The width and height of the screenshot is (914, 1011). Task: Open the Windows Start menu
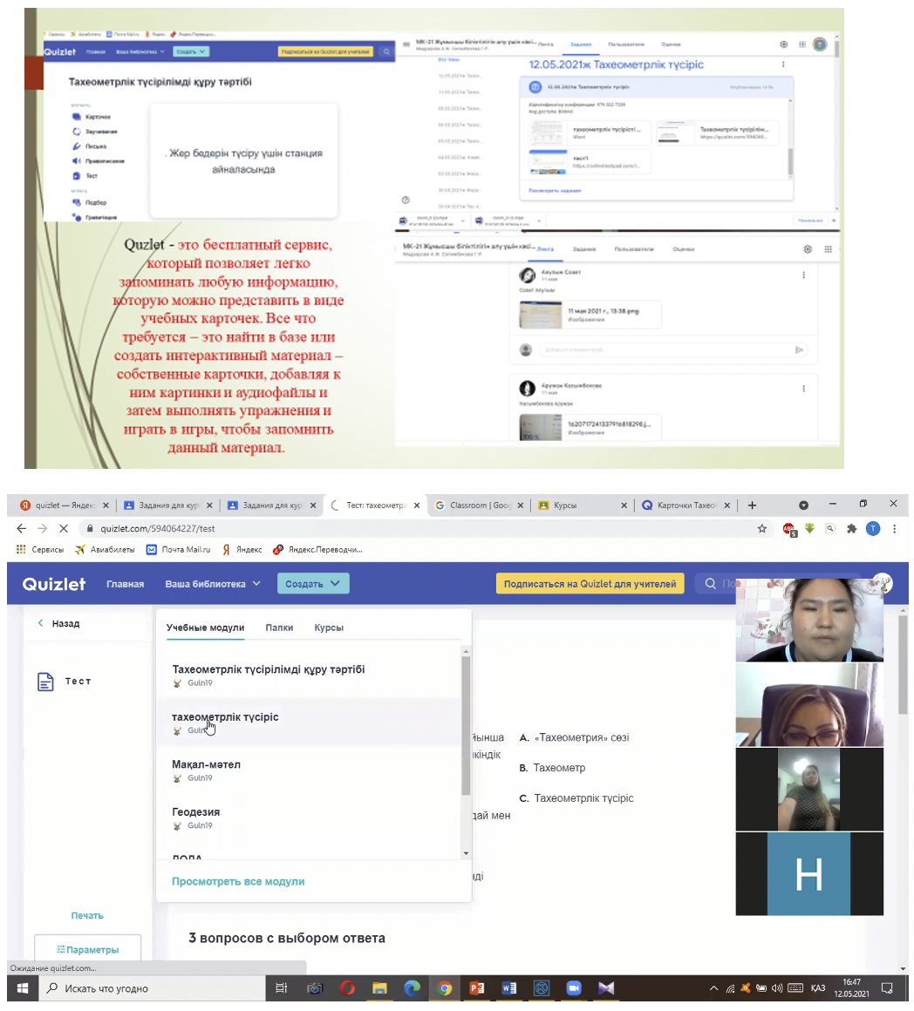tap(23, 987)
